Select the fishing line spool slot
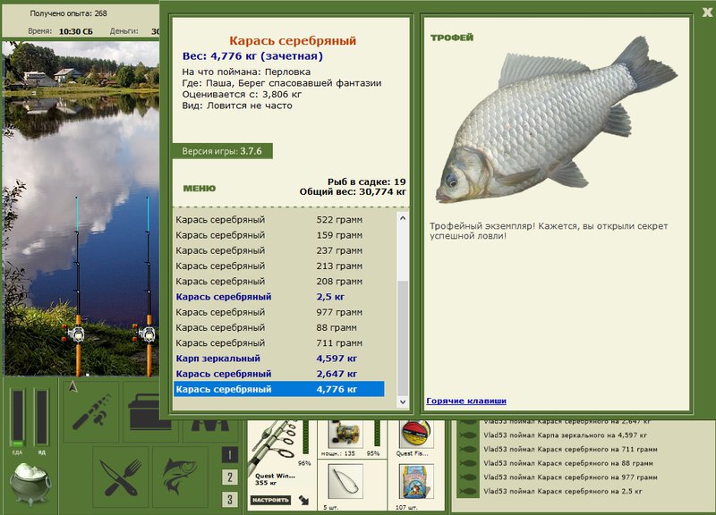The height and width of the screenshot is (515, 716). [x=414, y=434]
